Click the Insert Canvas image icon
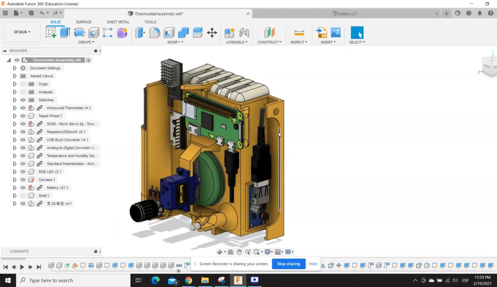The height and width of the screenshot is (287, 497). pos(336,33)
